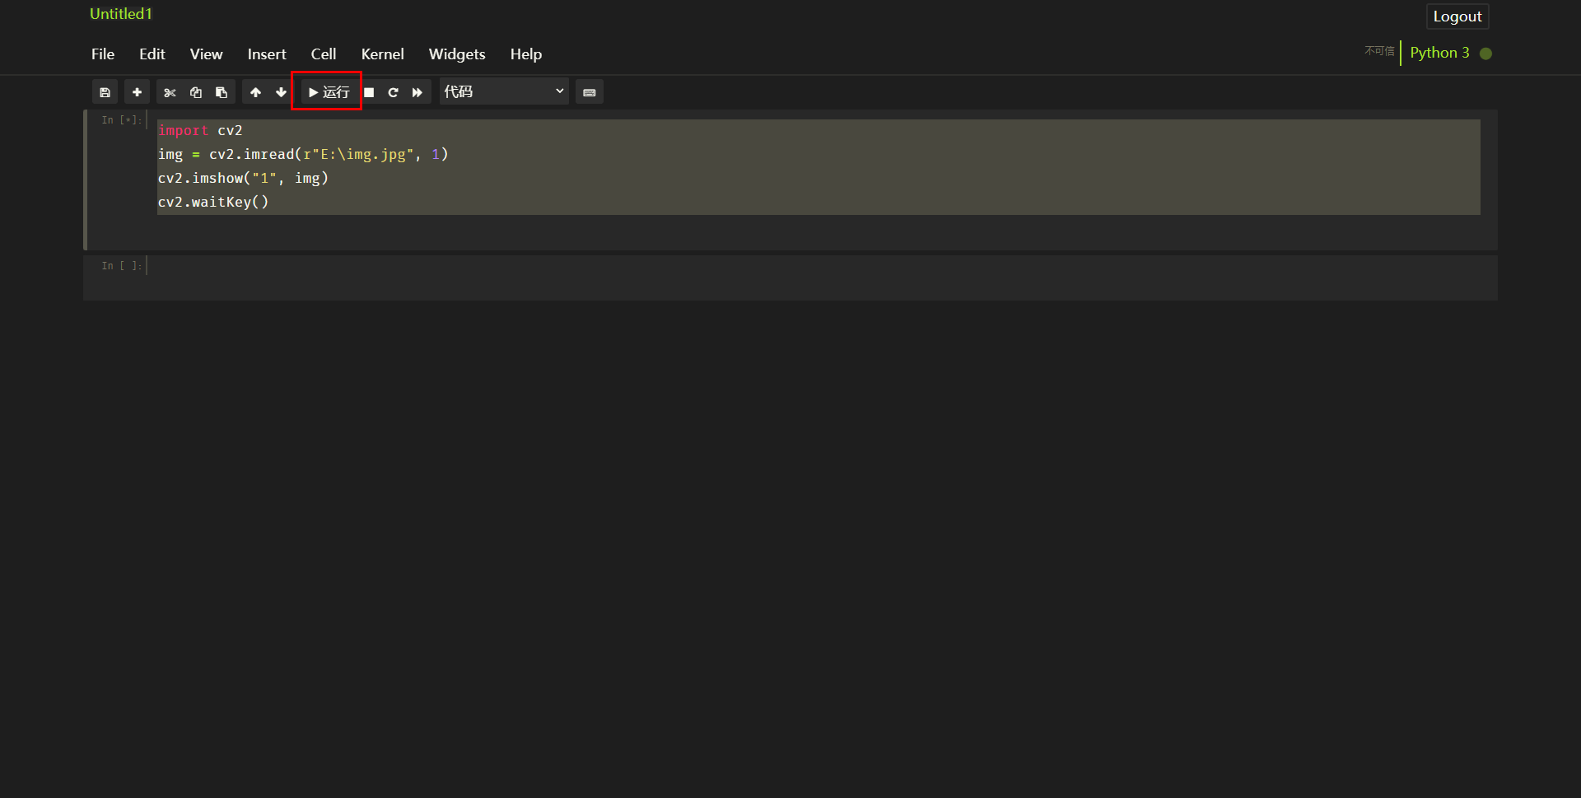Open the File menu
The height and width of the screenshot is (798, 1581).
103,54
